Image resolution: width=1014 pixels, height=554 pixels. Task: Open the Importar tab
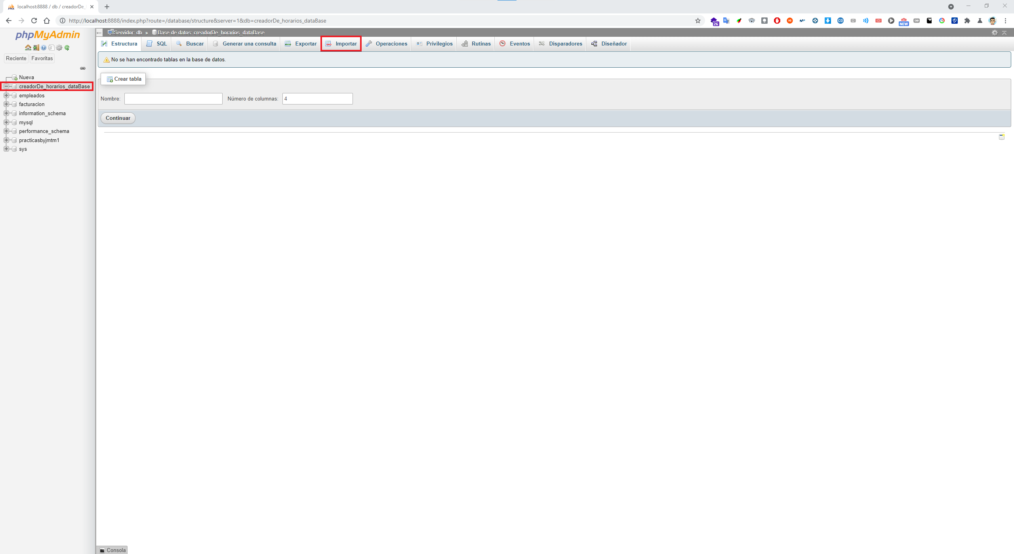pos(341,44)
